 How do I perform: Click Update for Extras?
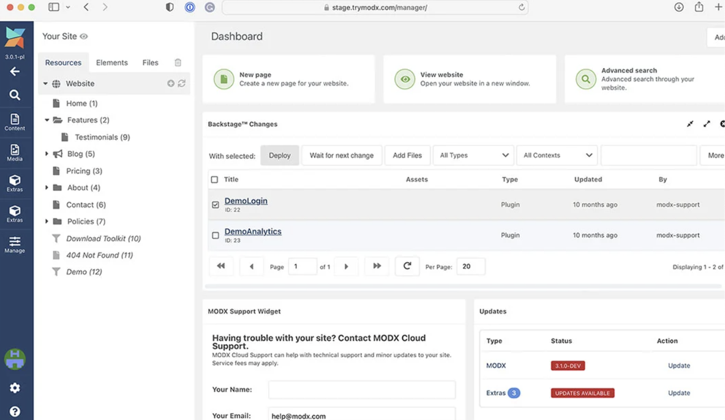(x=679, y=393)
